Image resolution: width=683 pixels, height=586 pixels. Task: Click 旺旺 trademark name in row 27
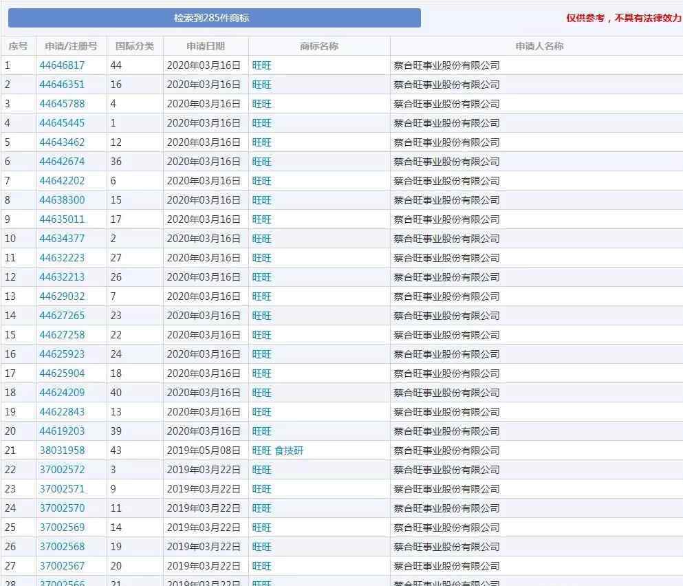pos(262,566)
